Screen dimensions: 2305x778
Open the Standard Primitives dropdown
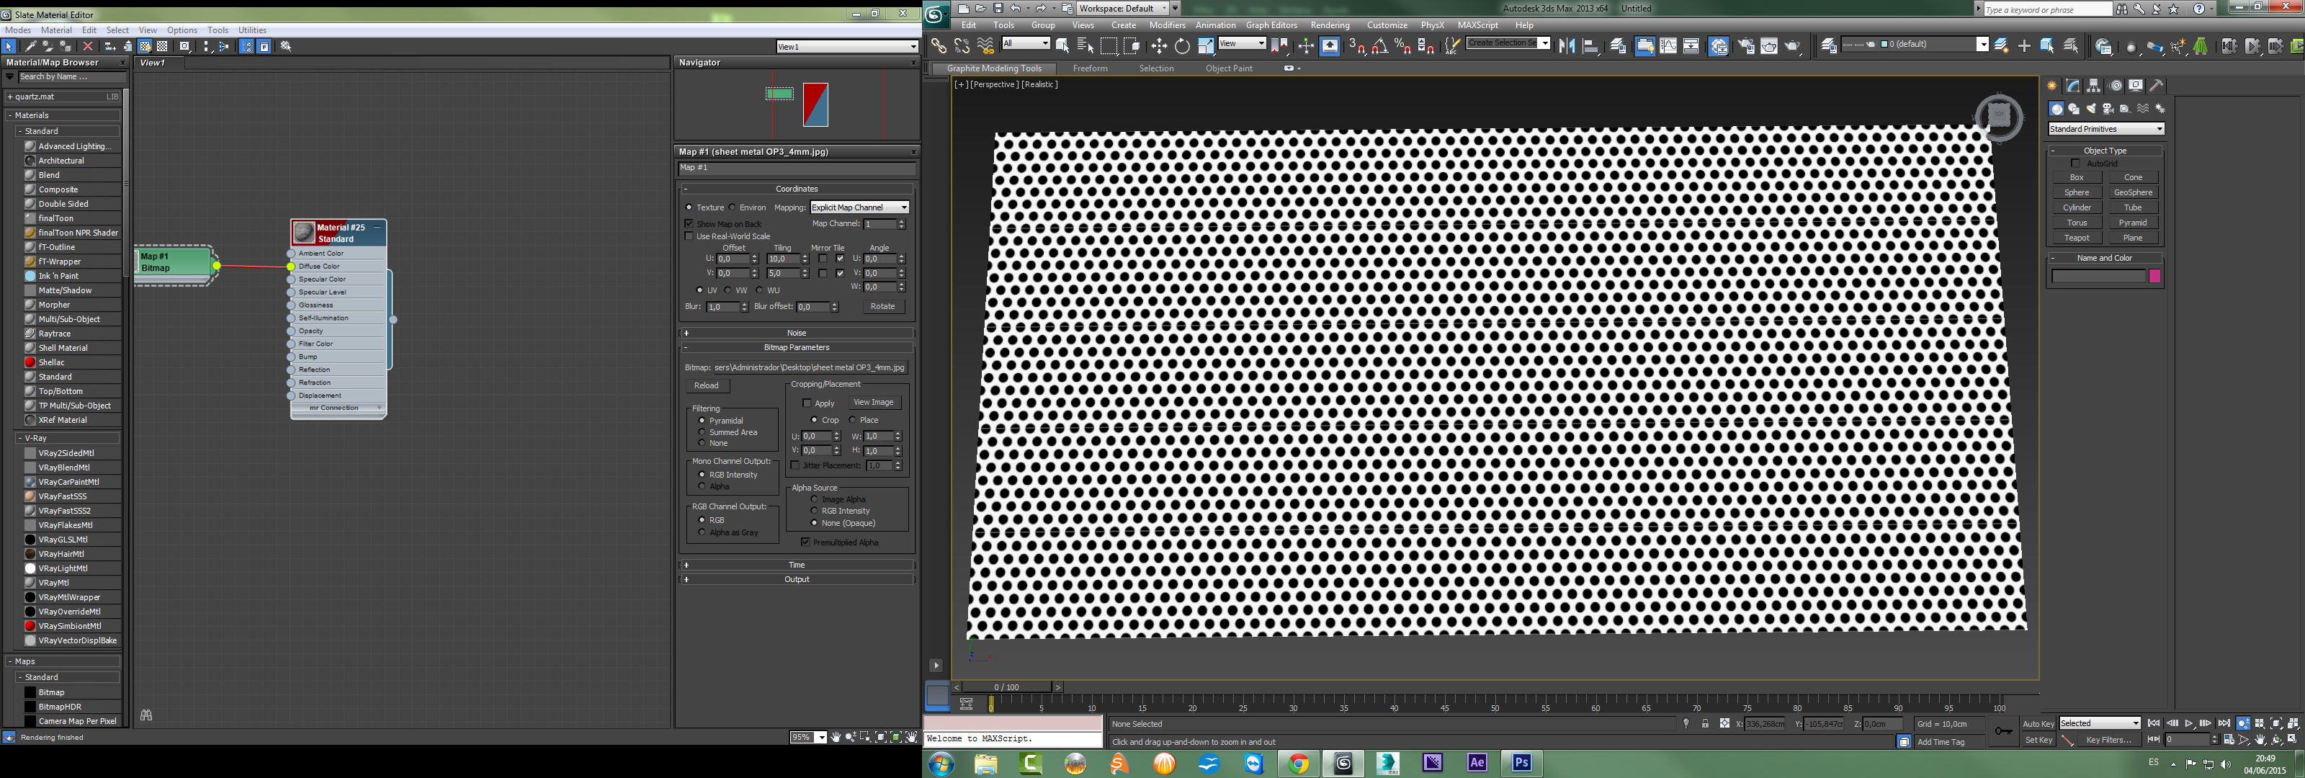[2105, 129]
